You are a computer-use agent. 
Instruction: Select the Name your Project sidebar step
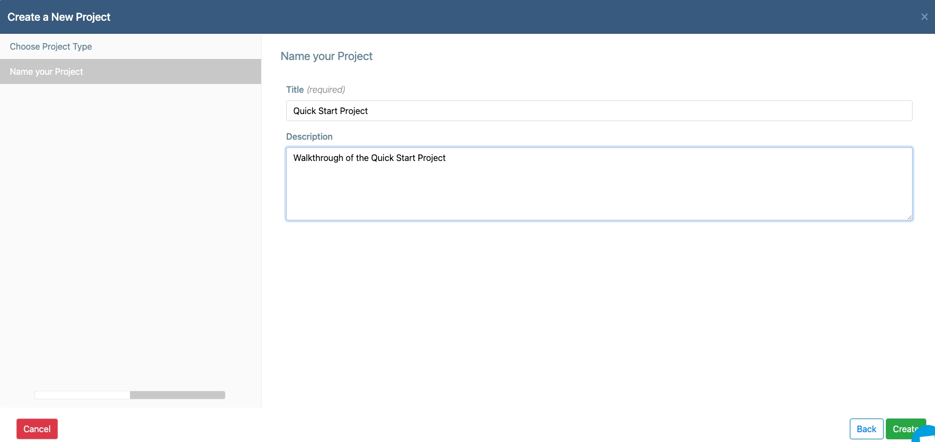[x=46, y=71]
